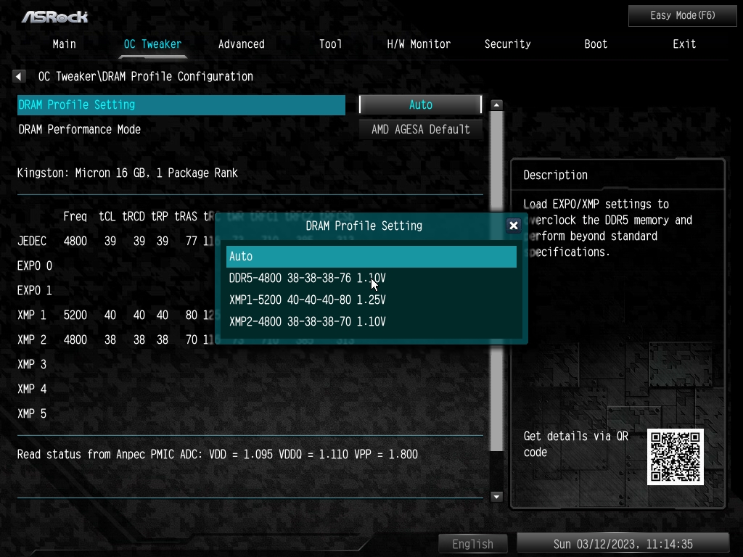The image size is (743, 557).
Task: Click the date and time display
Action: [623, 544]
